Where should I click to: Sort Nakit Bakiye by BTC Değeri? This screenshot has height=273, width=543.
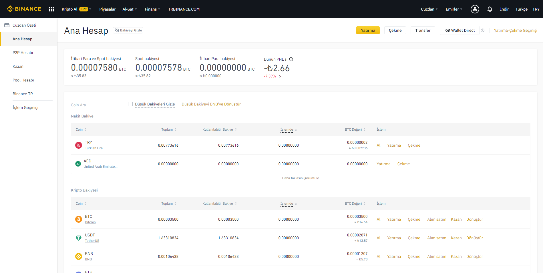click(355, 129)
